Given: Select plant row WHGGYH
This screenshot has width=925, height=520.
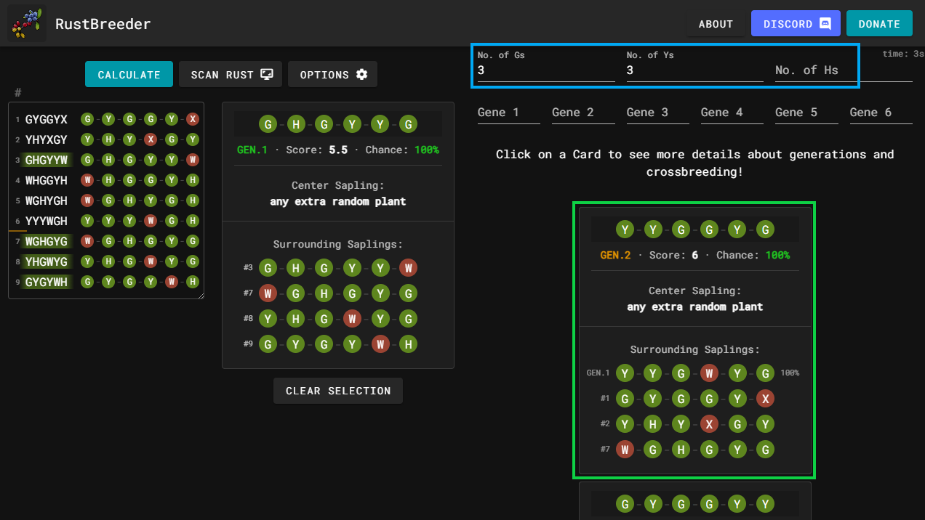Looking at the screenshot, I should click(x=106, y=180).
